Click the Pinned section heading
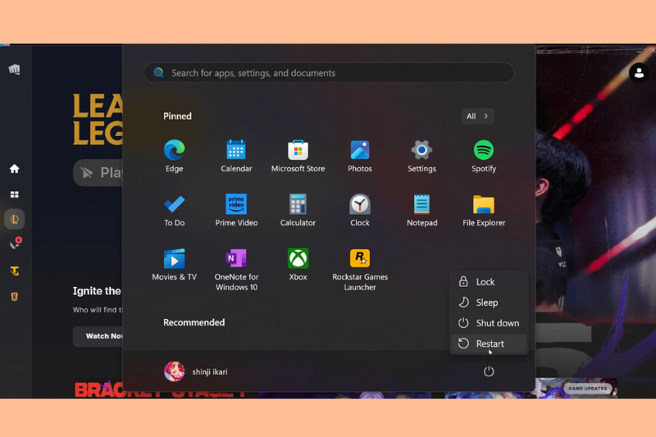The height and width of the screenshot is (437, 656). [177, 116]
